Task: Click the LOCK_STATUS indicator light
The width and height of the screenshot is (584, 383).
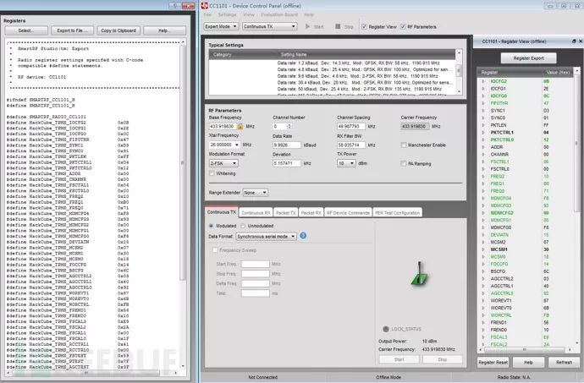Action: (384, 327)
